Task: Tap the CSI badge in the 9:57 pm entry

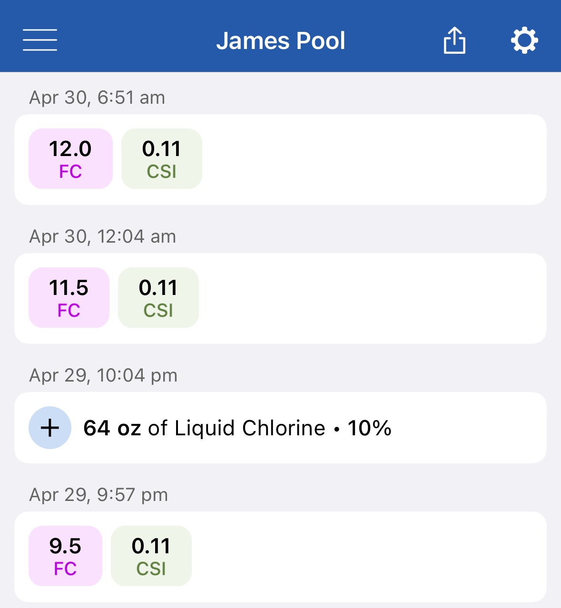Action: click(x=151, y=556)
